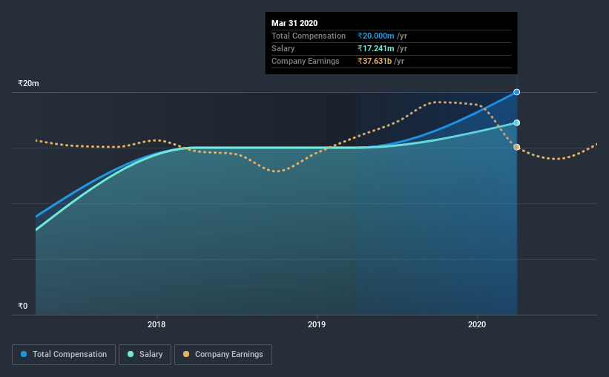This screenshot has width=609, height=377.
Task: Click the orange dot in Company Earnings legend
Action: click(x=186, y=354)
